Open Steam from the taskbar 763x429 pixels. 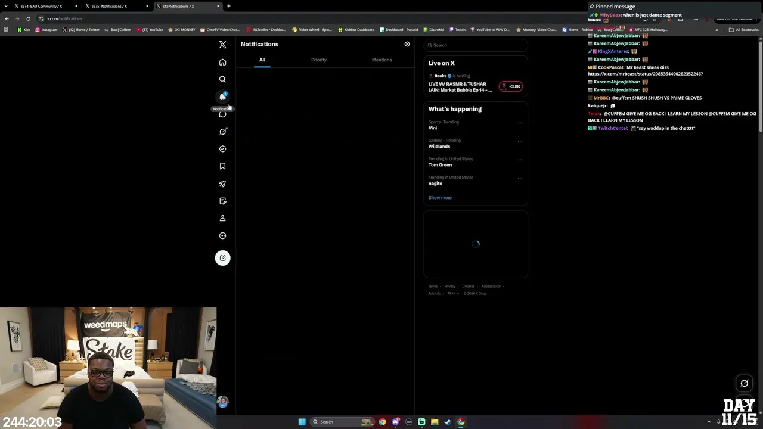tap(448, 422)
